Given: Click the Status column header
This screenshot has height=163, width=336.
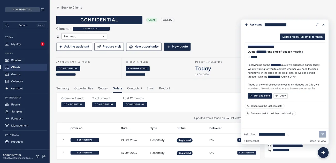Looking at the screenshot, I should (181, 128).
